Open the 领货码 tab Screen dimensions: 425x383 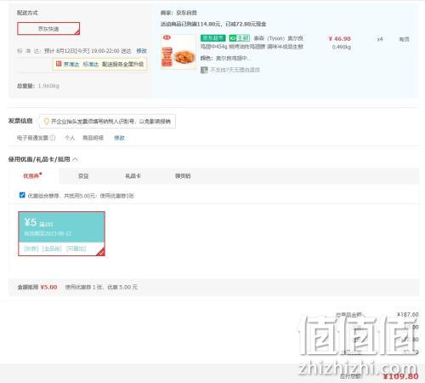[183, 176]
